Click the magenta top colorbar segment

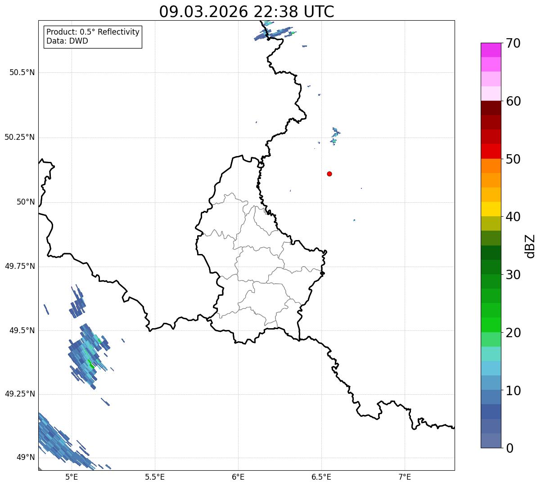click(x=491, y=50)
